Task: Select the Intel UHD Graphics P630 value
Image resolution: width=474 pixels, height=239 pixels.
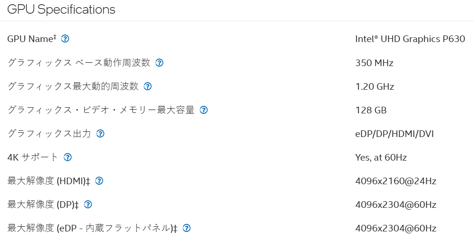Action: point(410,39)
